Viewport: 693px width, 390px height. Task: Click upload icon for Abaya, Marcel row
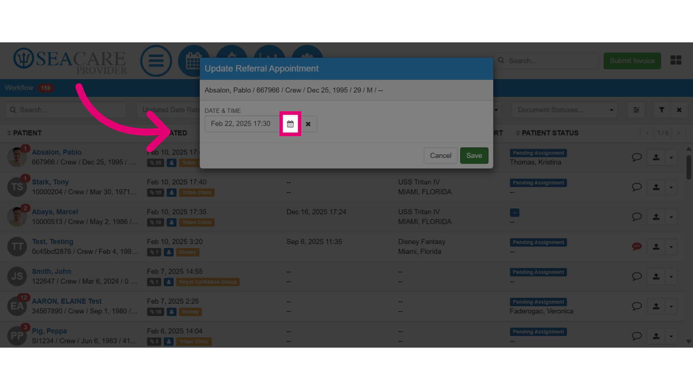(x=656, y=217)
